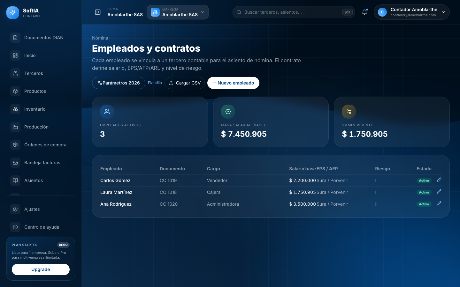Click the Órdenes de compra package icon

15,145
